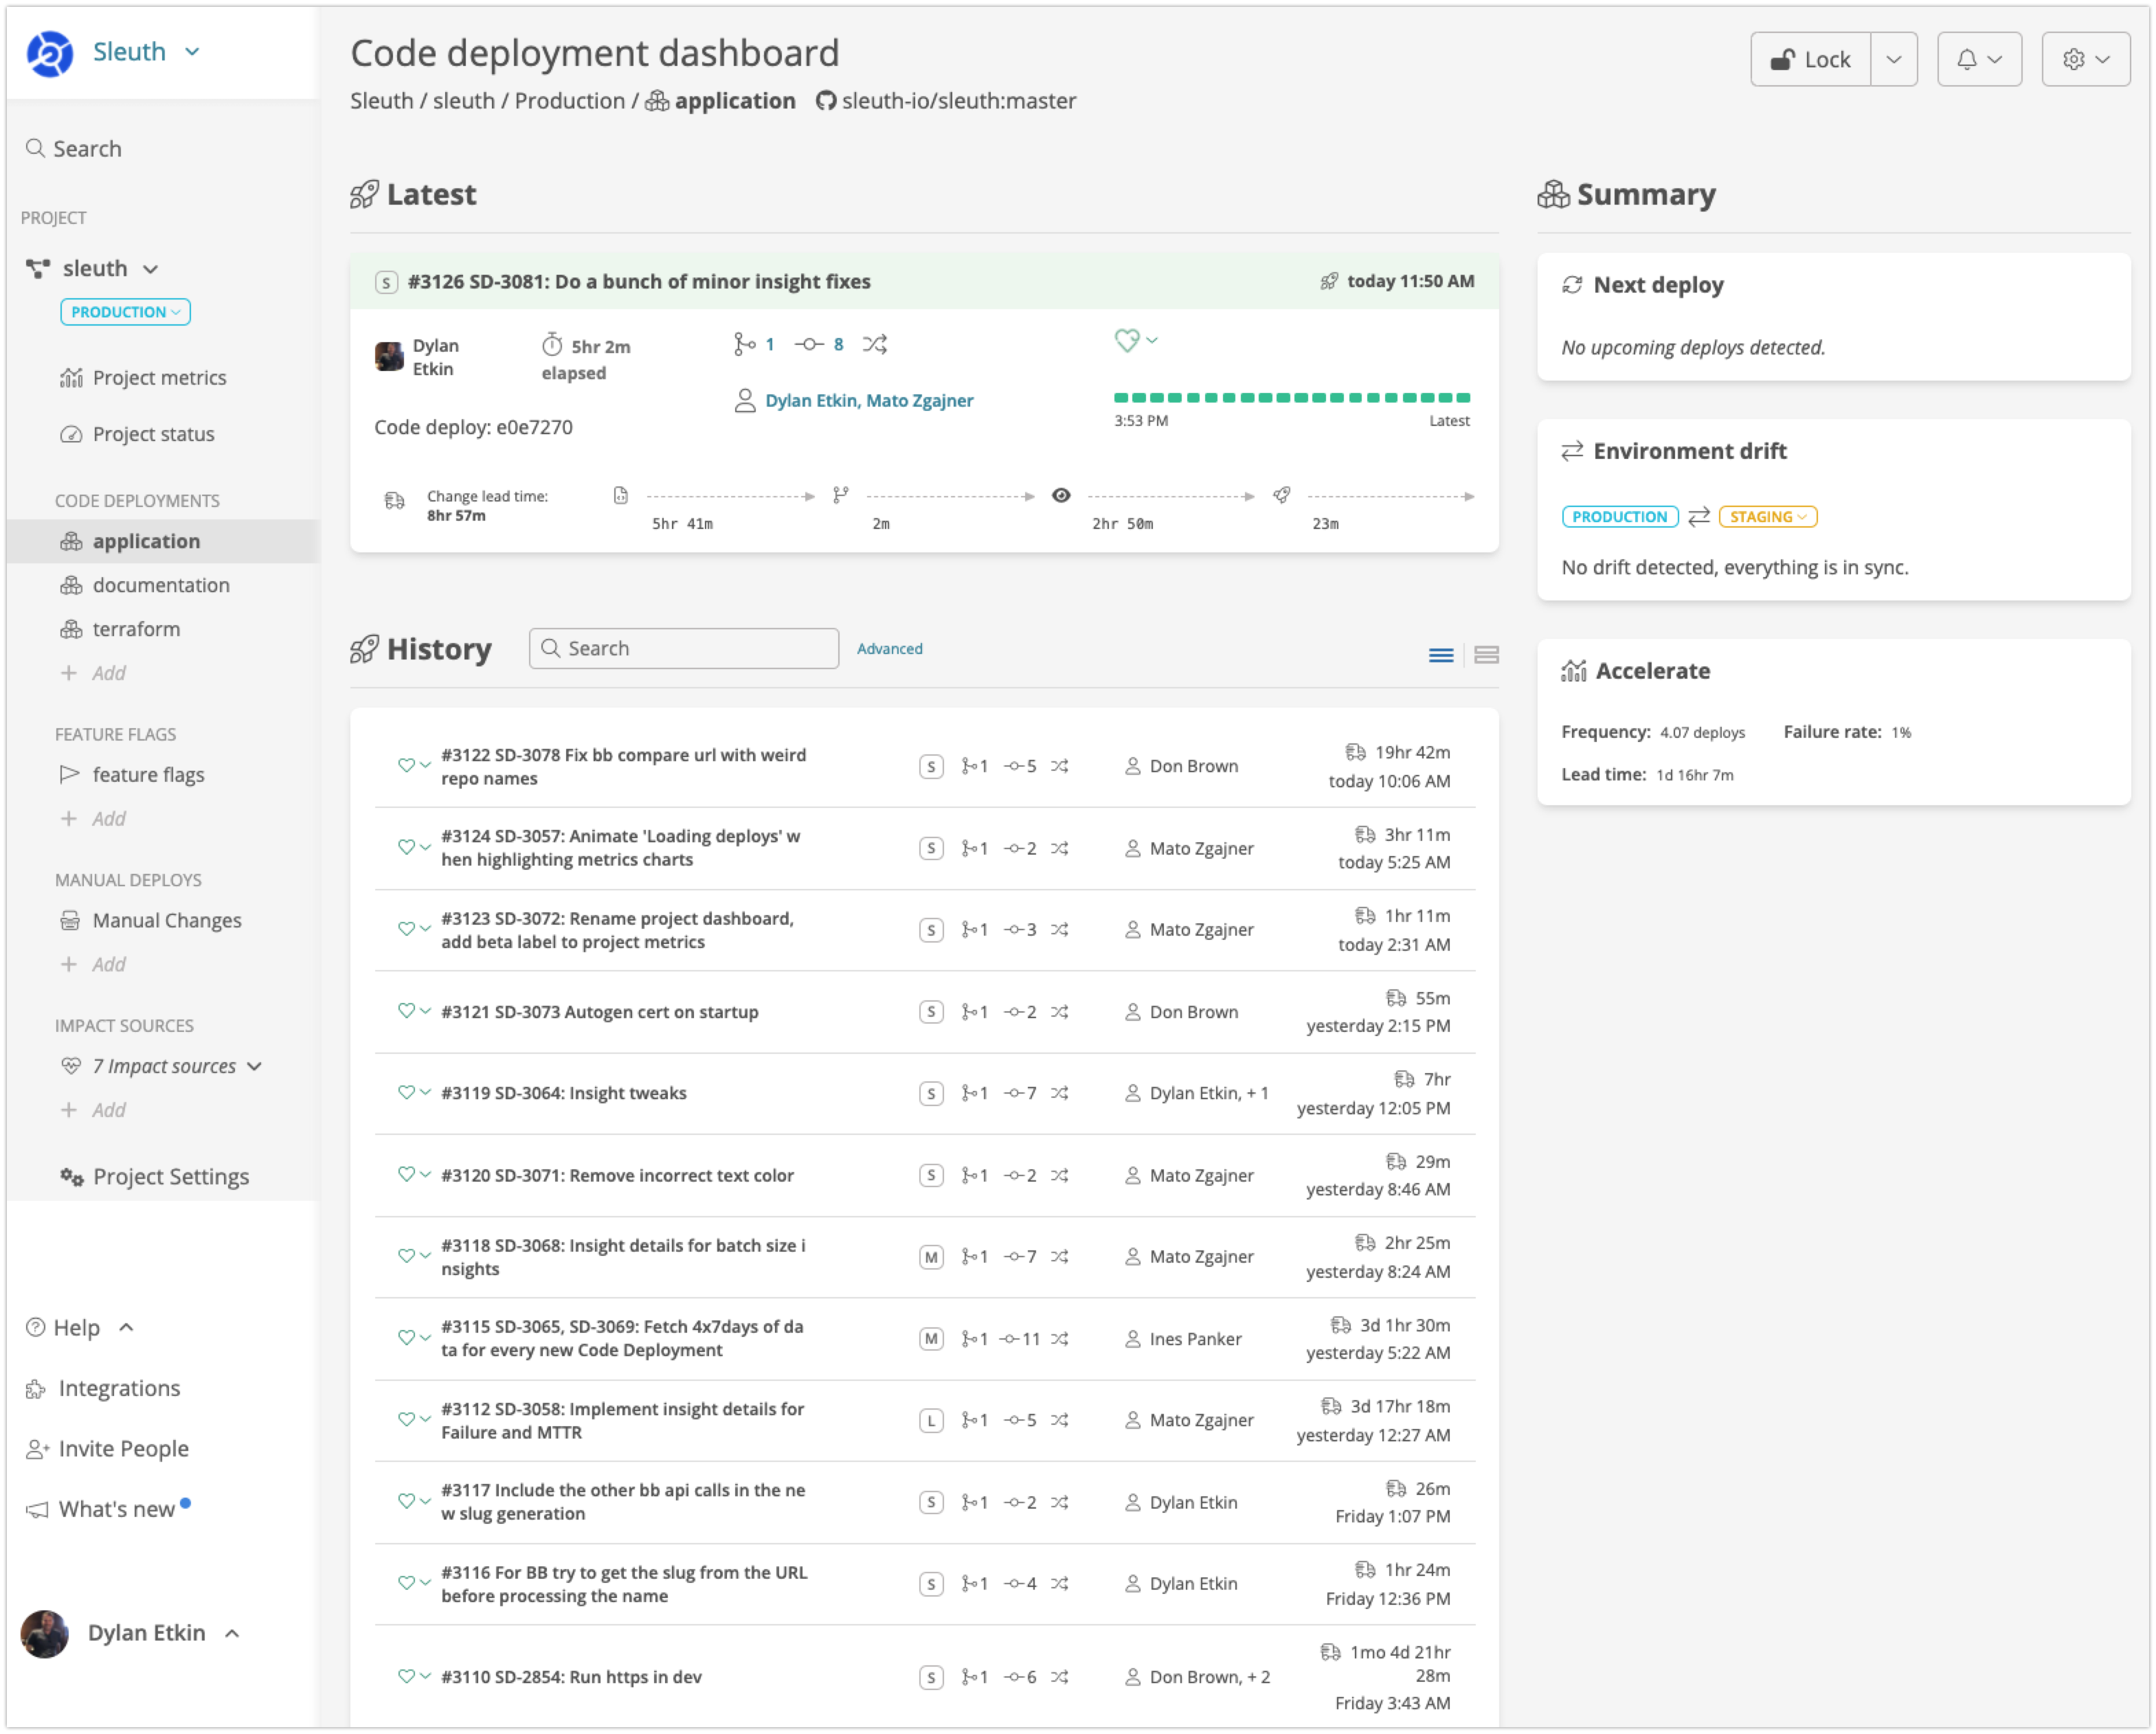Click size badge L on deploy #3112

click(931, 1421)
